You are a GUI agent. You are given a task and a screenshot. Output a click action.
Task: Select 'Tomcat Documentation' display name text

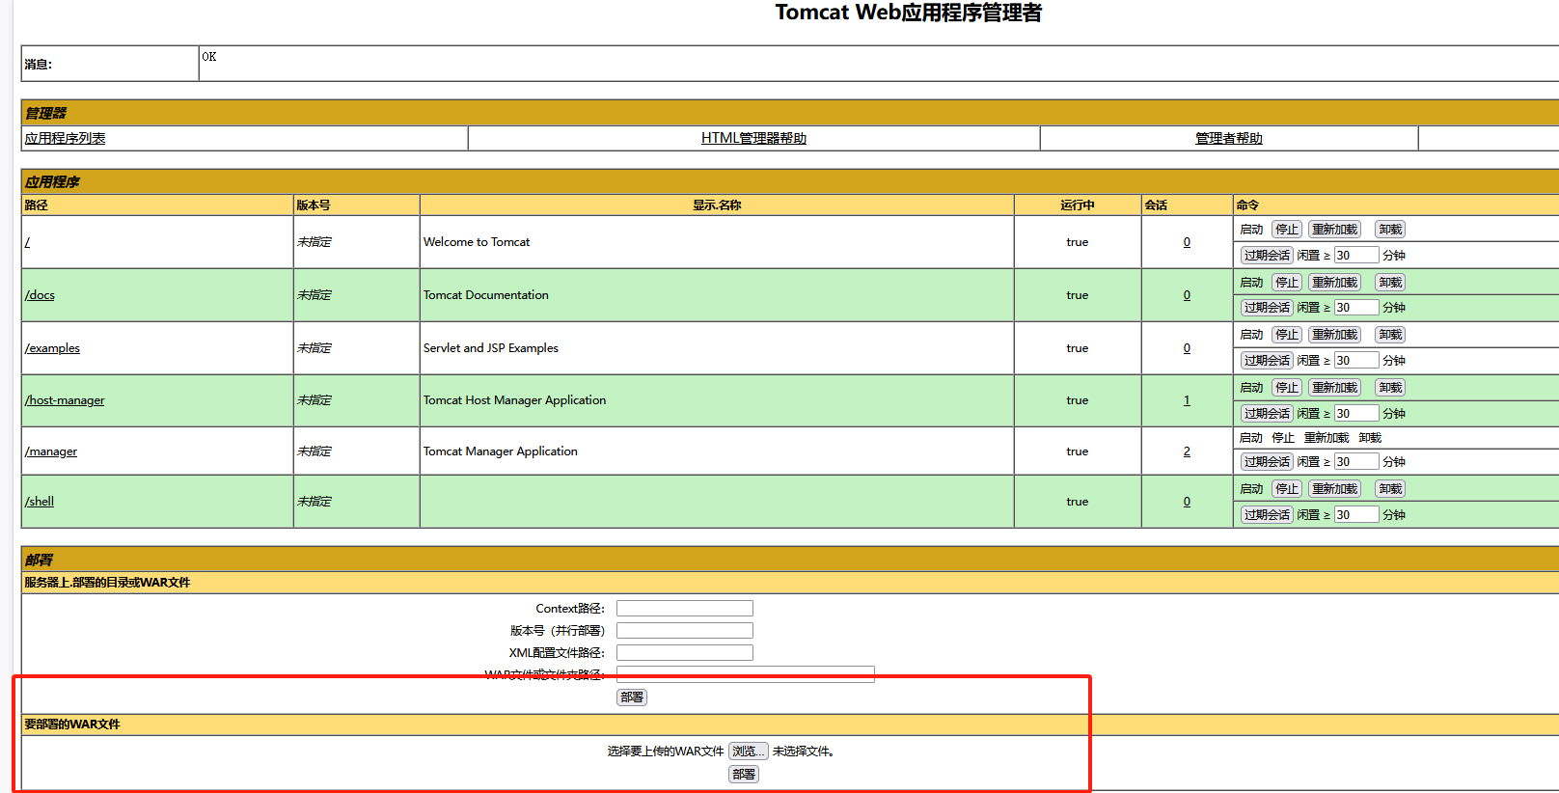click(485, 295)
